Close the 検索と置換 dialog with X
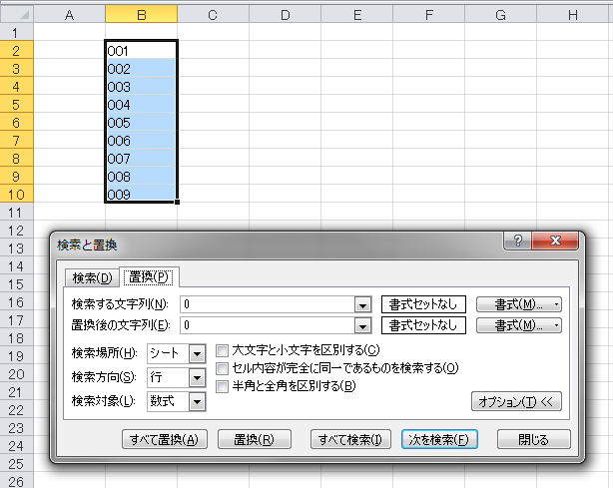The image size is (613, 488). click(x=555, y=241)
